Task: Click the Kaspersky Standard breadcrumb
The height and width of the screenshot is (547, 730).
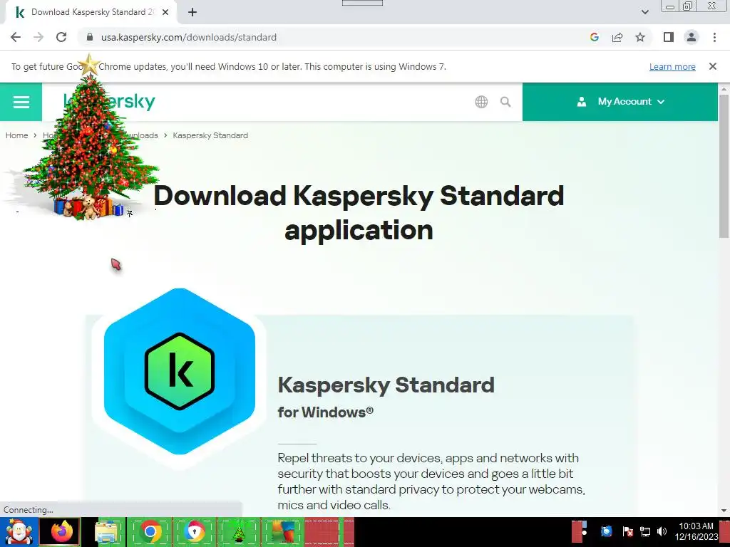Action: coord(210,135)
